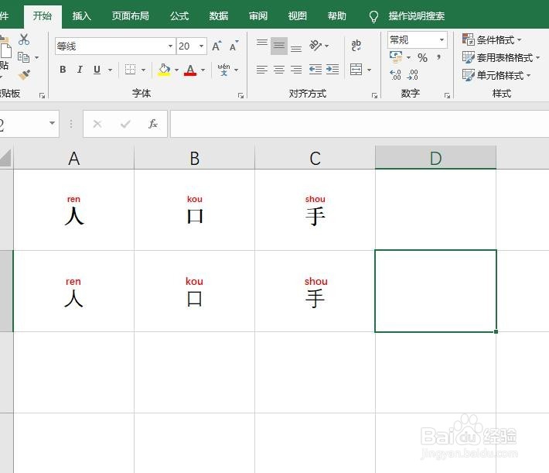This screenshot has height=473, width=549.
Task: Open the merge cells dropdown arrow
Action: point(370,70)
